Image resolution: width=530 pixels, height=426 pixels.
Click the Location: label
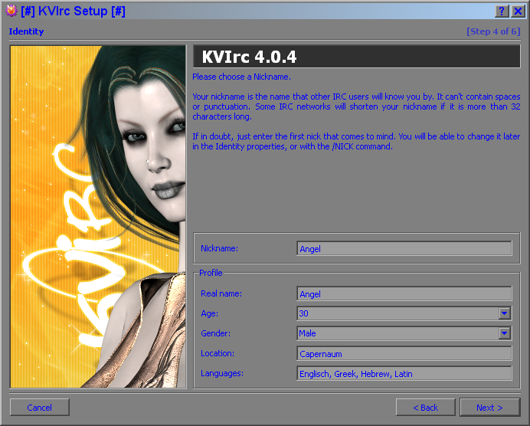[x=218, y=353]
